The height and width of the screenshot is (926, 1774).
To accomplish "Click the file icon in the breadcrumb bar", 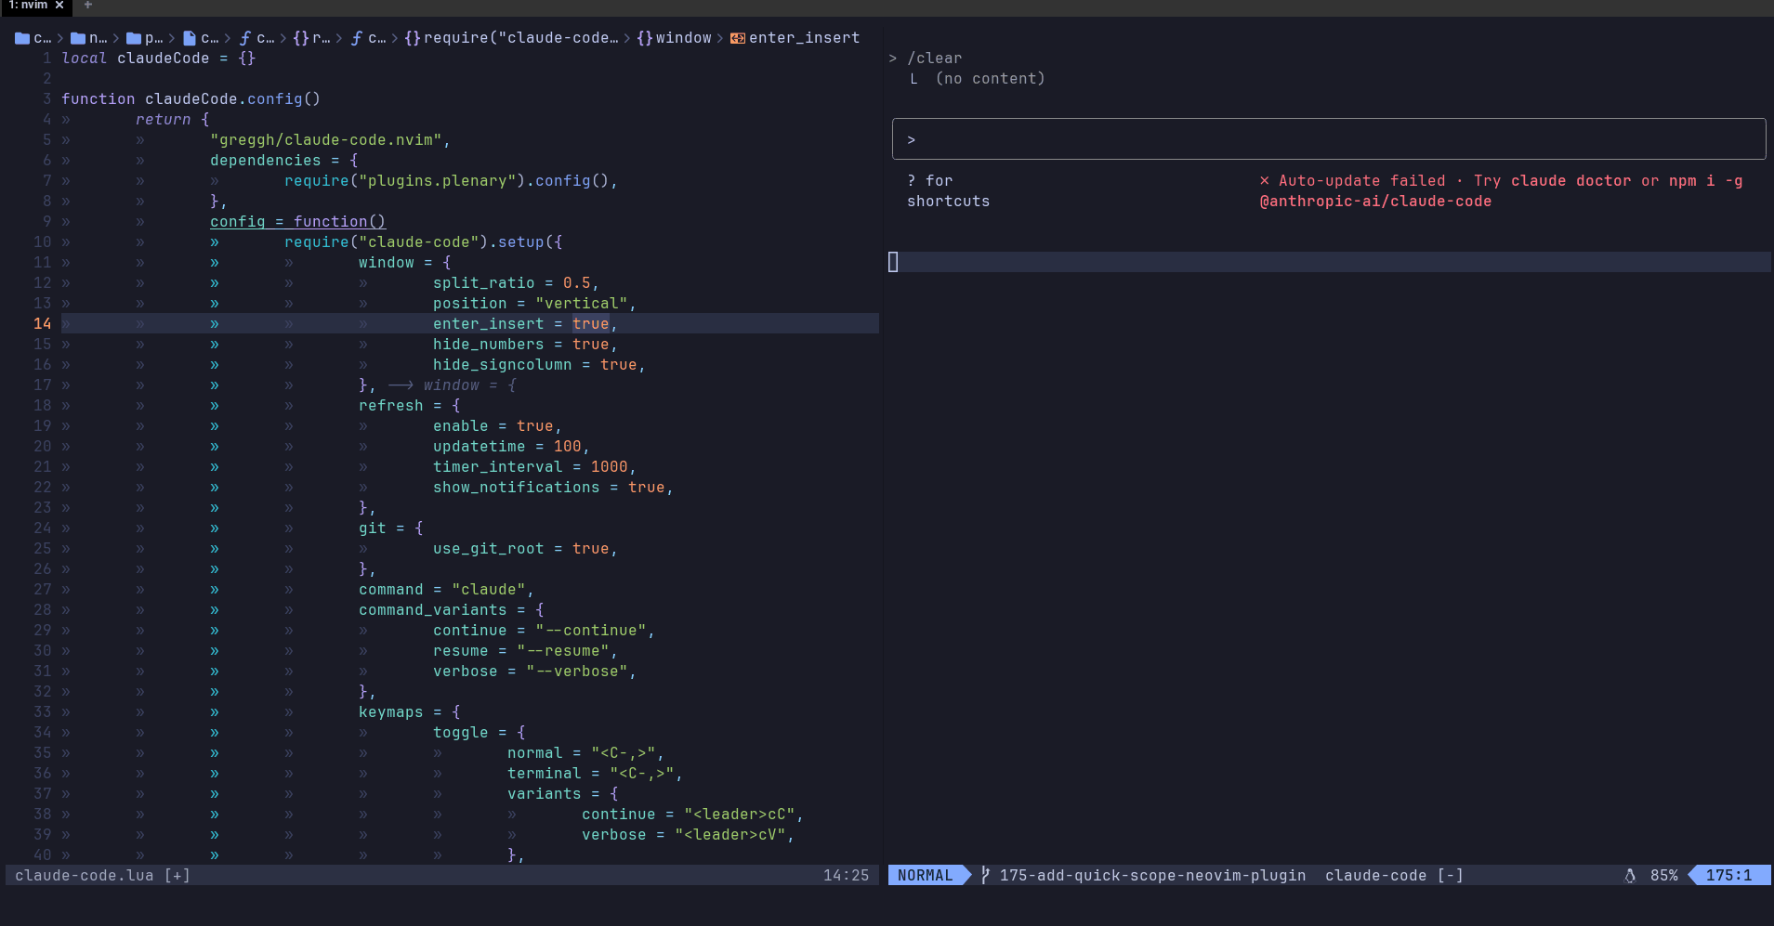I will tap(190, 38).
